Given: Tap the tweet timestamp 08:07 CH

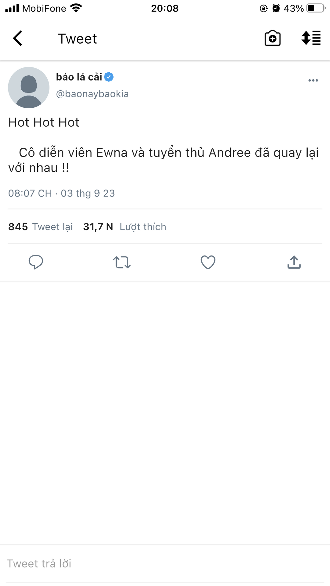Looking at the screenshot, I should click(x=30, y=193).
